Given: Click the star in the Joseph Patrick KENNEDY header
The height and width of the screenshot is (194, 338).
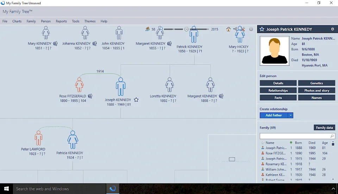Looking at the screenshot, I should tap(262, 29).
